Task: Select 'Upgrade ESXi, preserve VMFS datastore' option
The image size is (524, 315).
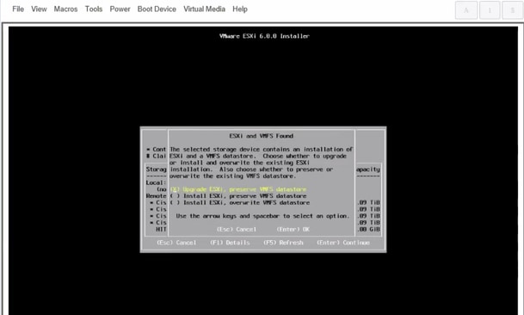Action: [238, 189]
